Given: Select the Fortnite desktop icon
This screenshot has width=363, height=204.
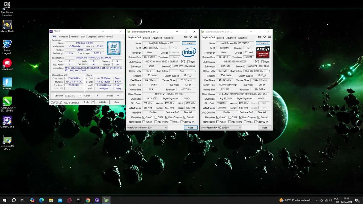Looking at the screenshot, I should click(7, 84).
